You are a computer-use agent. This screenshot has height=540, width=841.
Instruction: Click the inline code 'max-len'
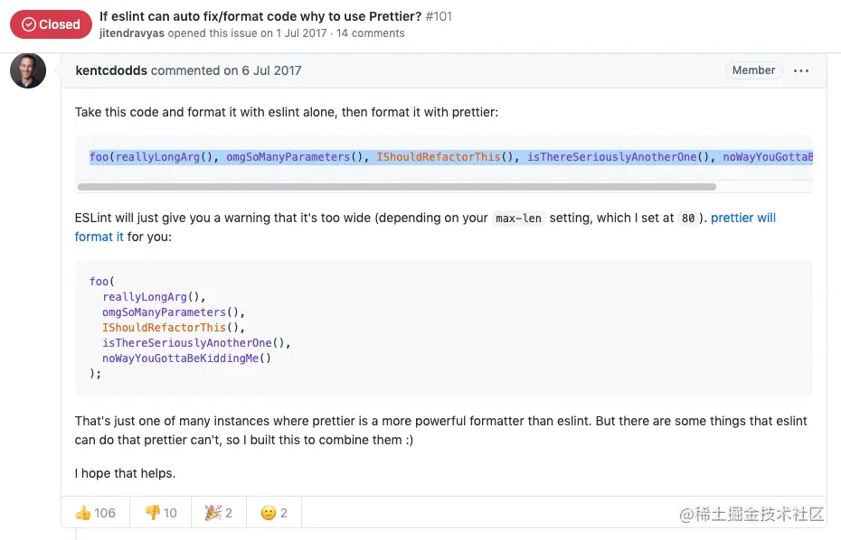click(x=519, y=219)
